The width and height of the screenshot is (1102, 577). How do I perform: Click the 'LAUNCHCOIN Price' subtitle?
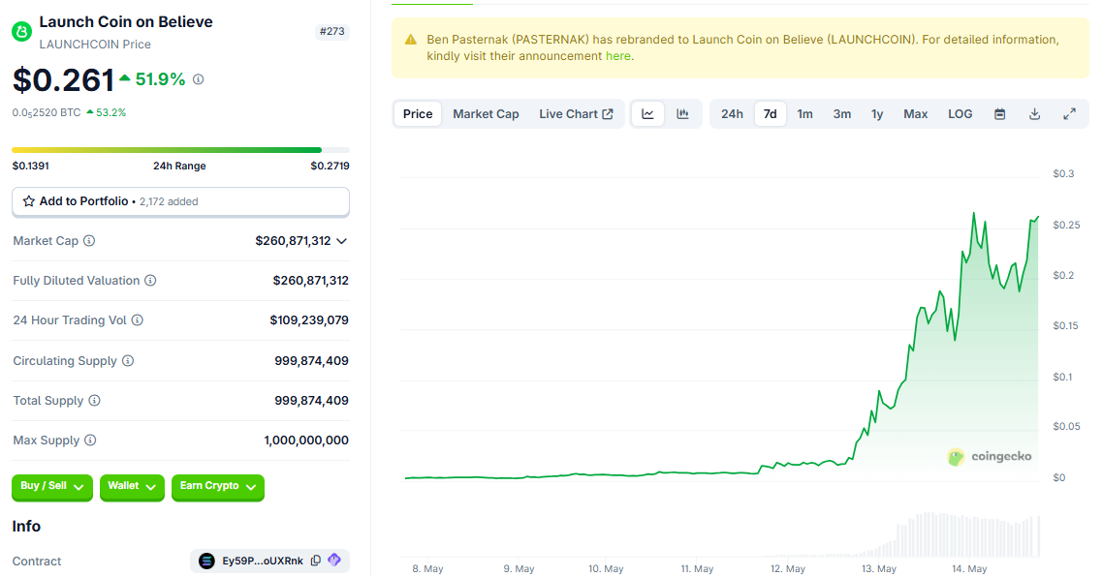95,45
